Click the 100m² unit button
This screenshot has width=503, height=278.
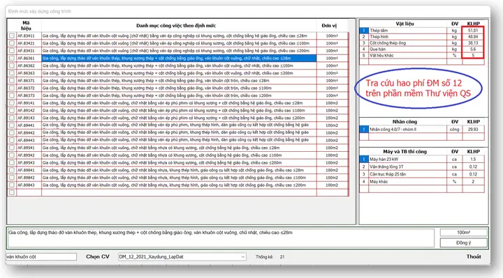[x=464, y=233]
